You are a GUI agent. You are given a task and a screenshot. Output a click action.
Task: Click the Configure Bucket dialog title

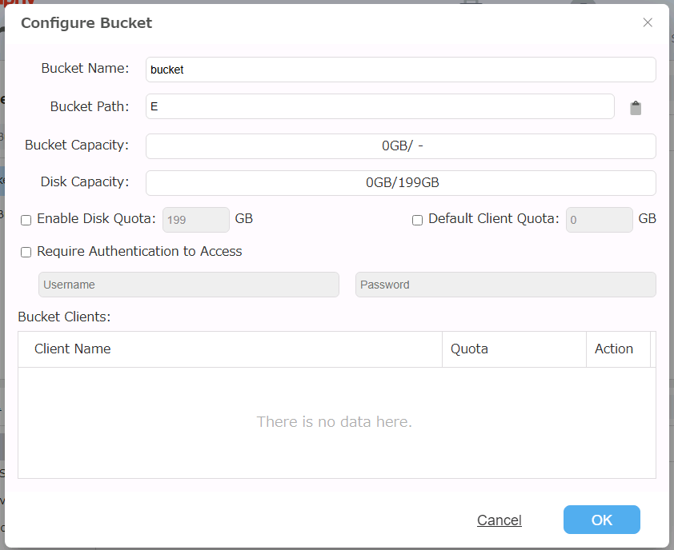tap(86, 23)
